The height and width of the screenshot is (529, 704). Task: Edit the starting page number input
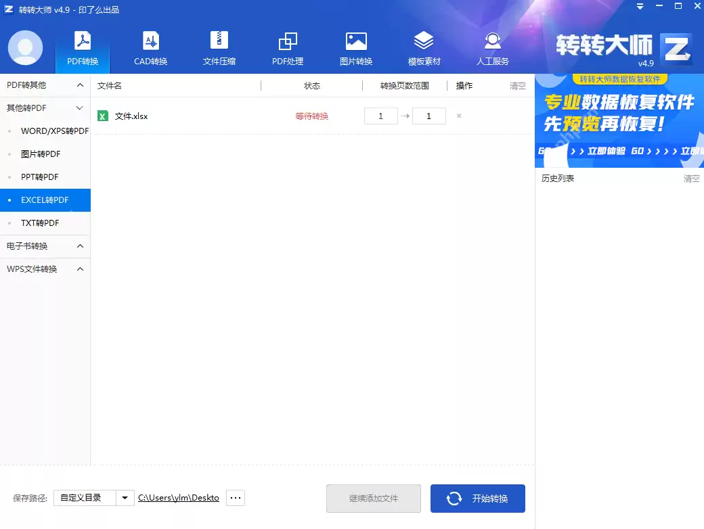pyautogui.click(x=380, y=116)
